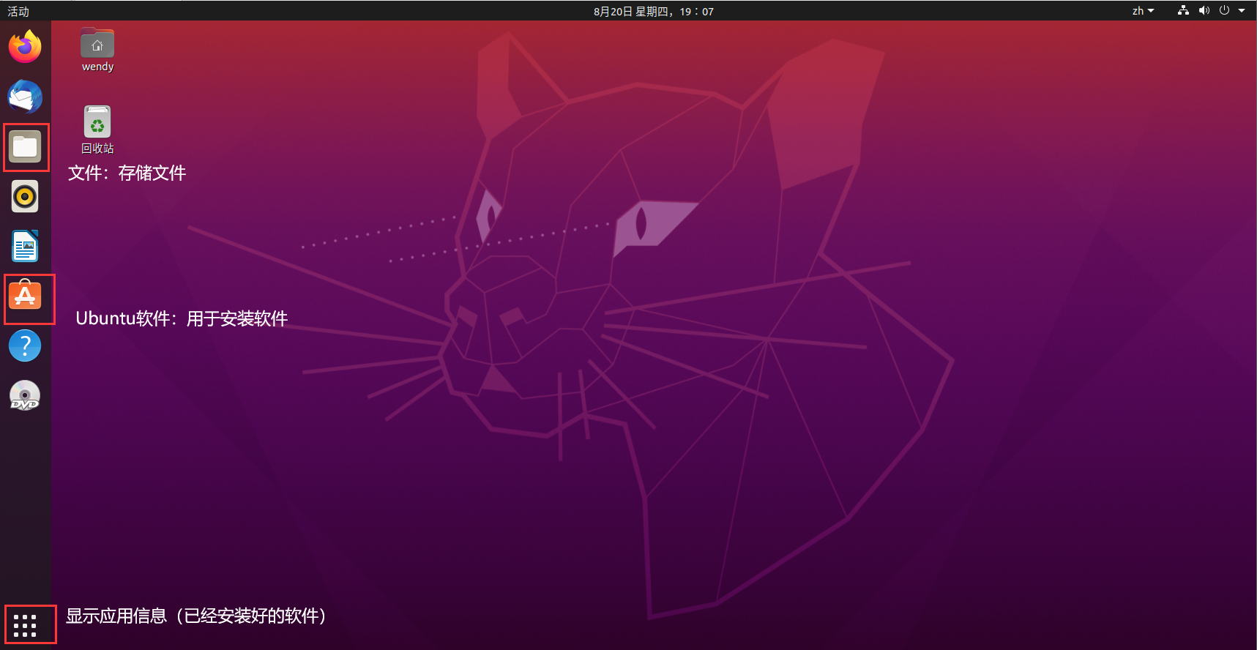The image size is (1257, 650).
Task: Open the clock showing 8月20日 星期四
Action: coord(653,11)
